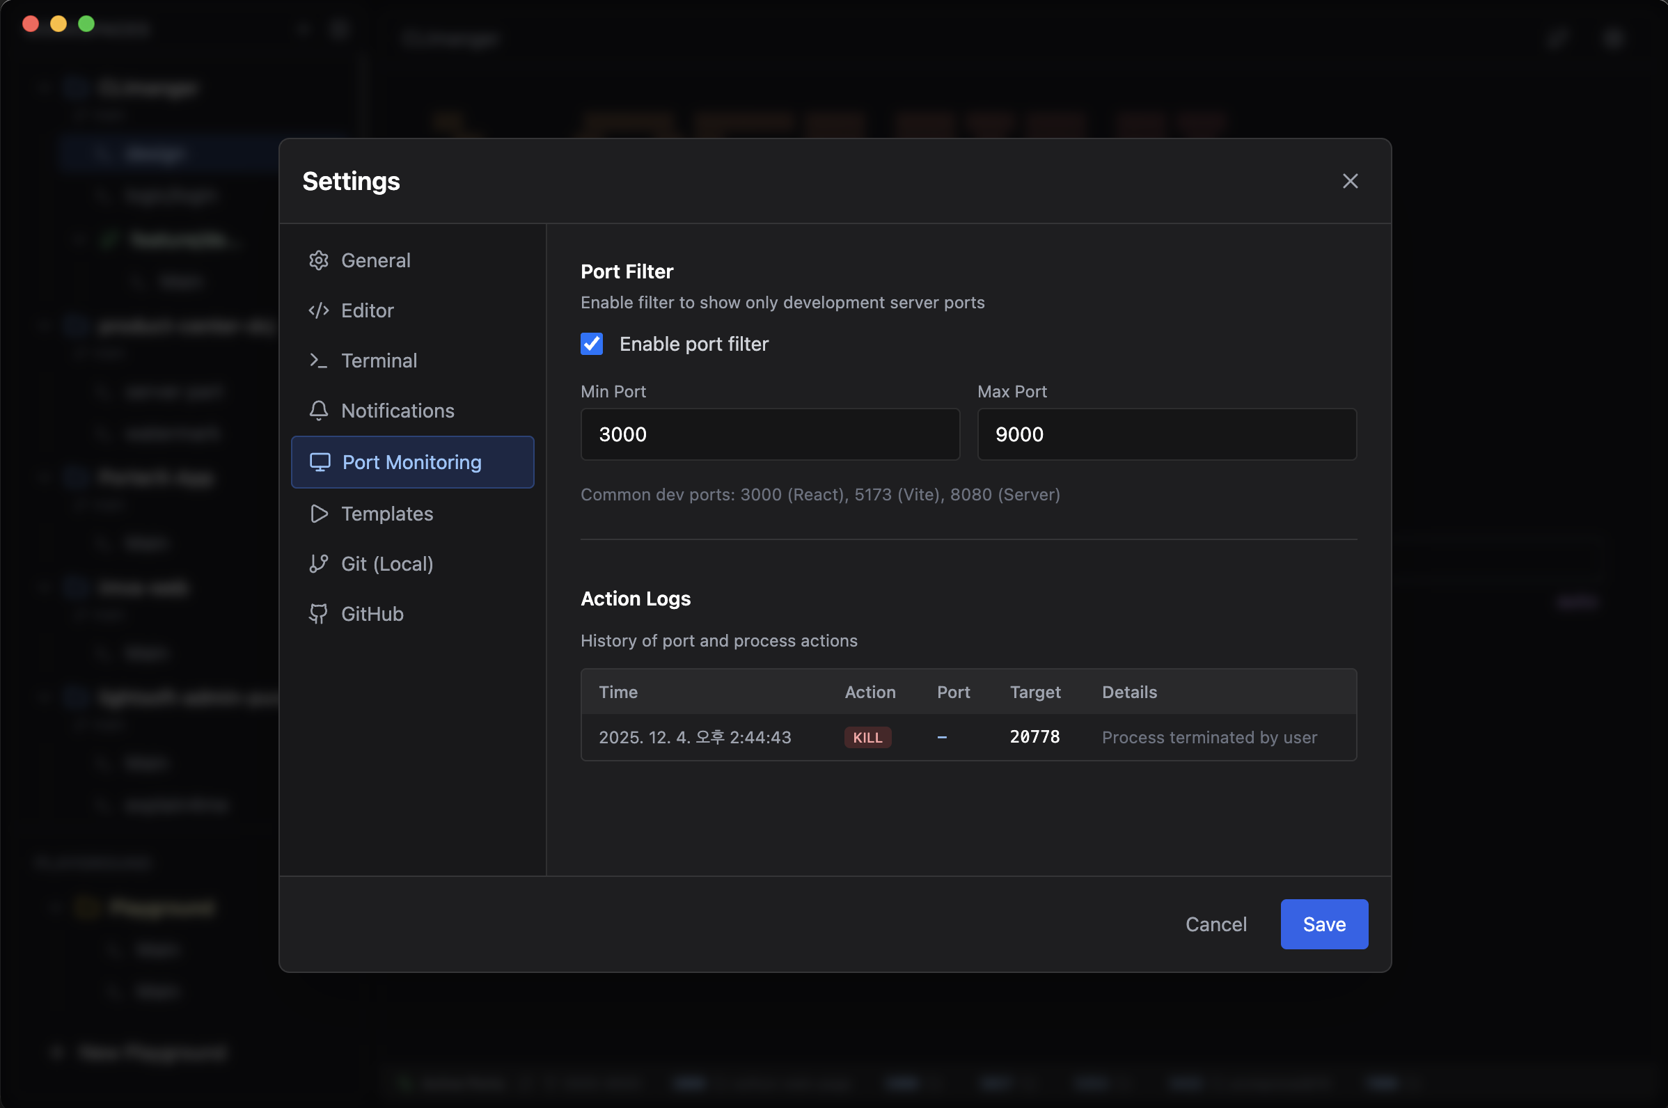Click the KILL action badge in logs
The image size is (1668, 1108).
coord(867,738)
